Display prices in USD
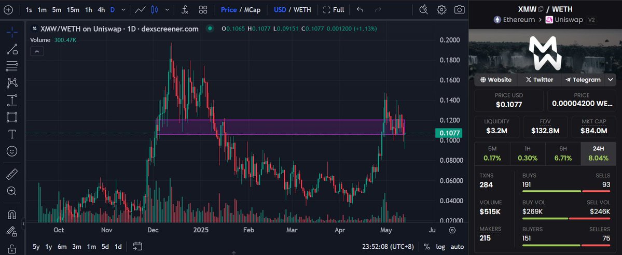The image size is (622, 255). [280, 10]
